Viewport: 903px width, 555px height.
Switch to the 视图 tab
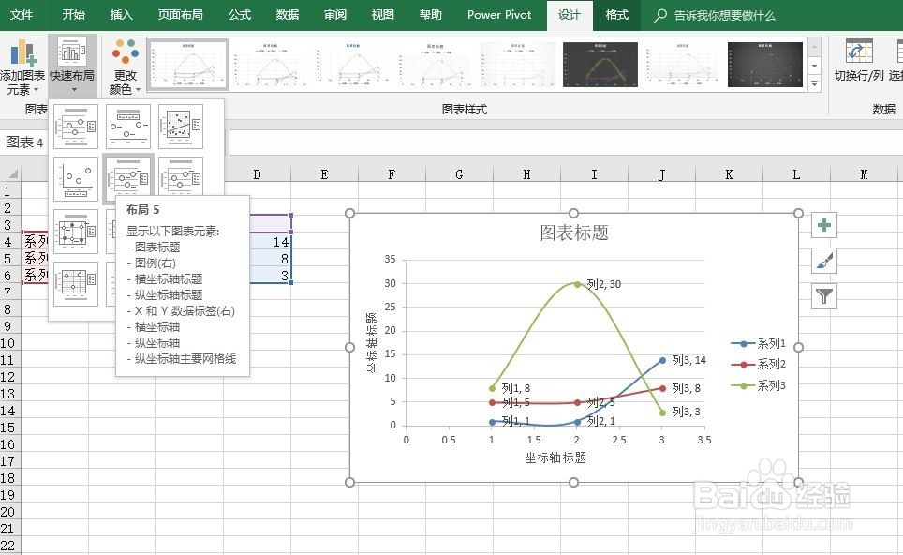[382, 15]
